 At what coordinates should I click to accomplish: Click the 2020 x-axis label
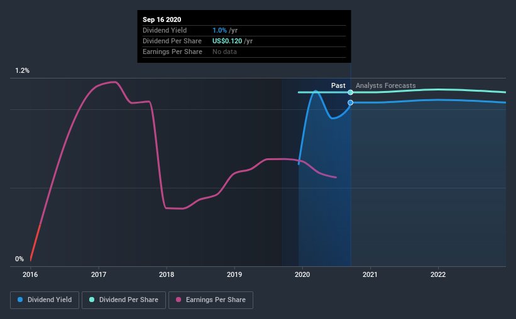click(302, 274)
